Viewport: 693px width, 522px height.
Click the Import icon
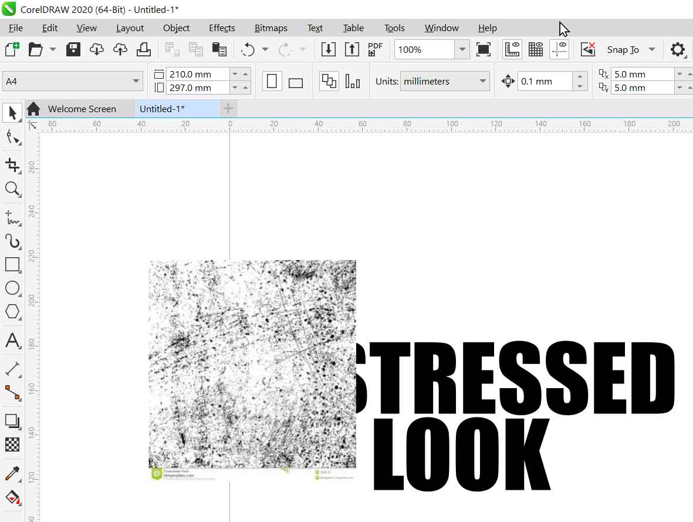click(329, 49)
